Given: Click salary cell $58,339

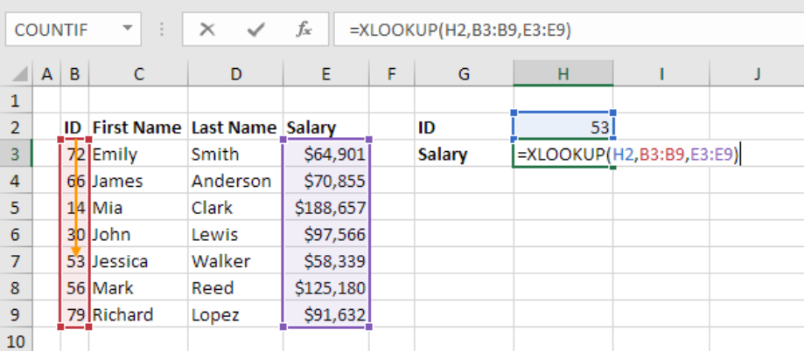Looking at the screenshot, I should coord(325,261).
